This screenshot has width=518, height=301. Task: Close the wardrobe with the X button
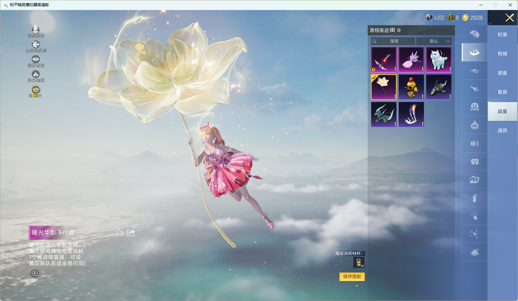coord(510,18)
